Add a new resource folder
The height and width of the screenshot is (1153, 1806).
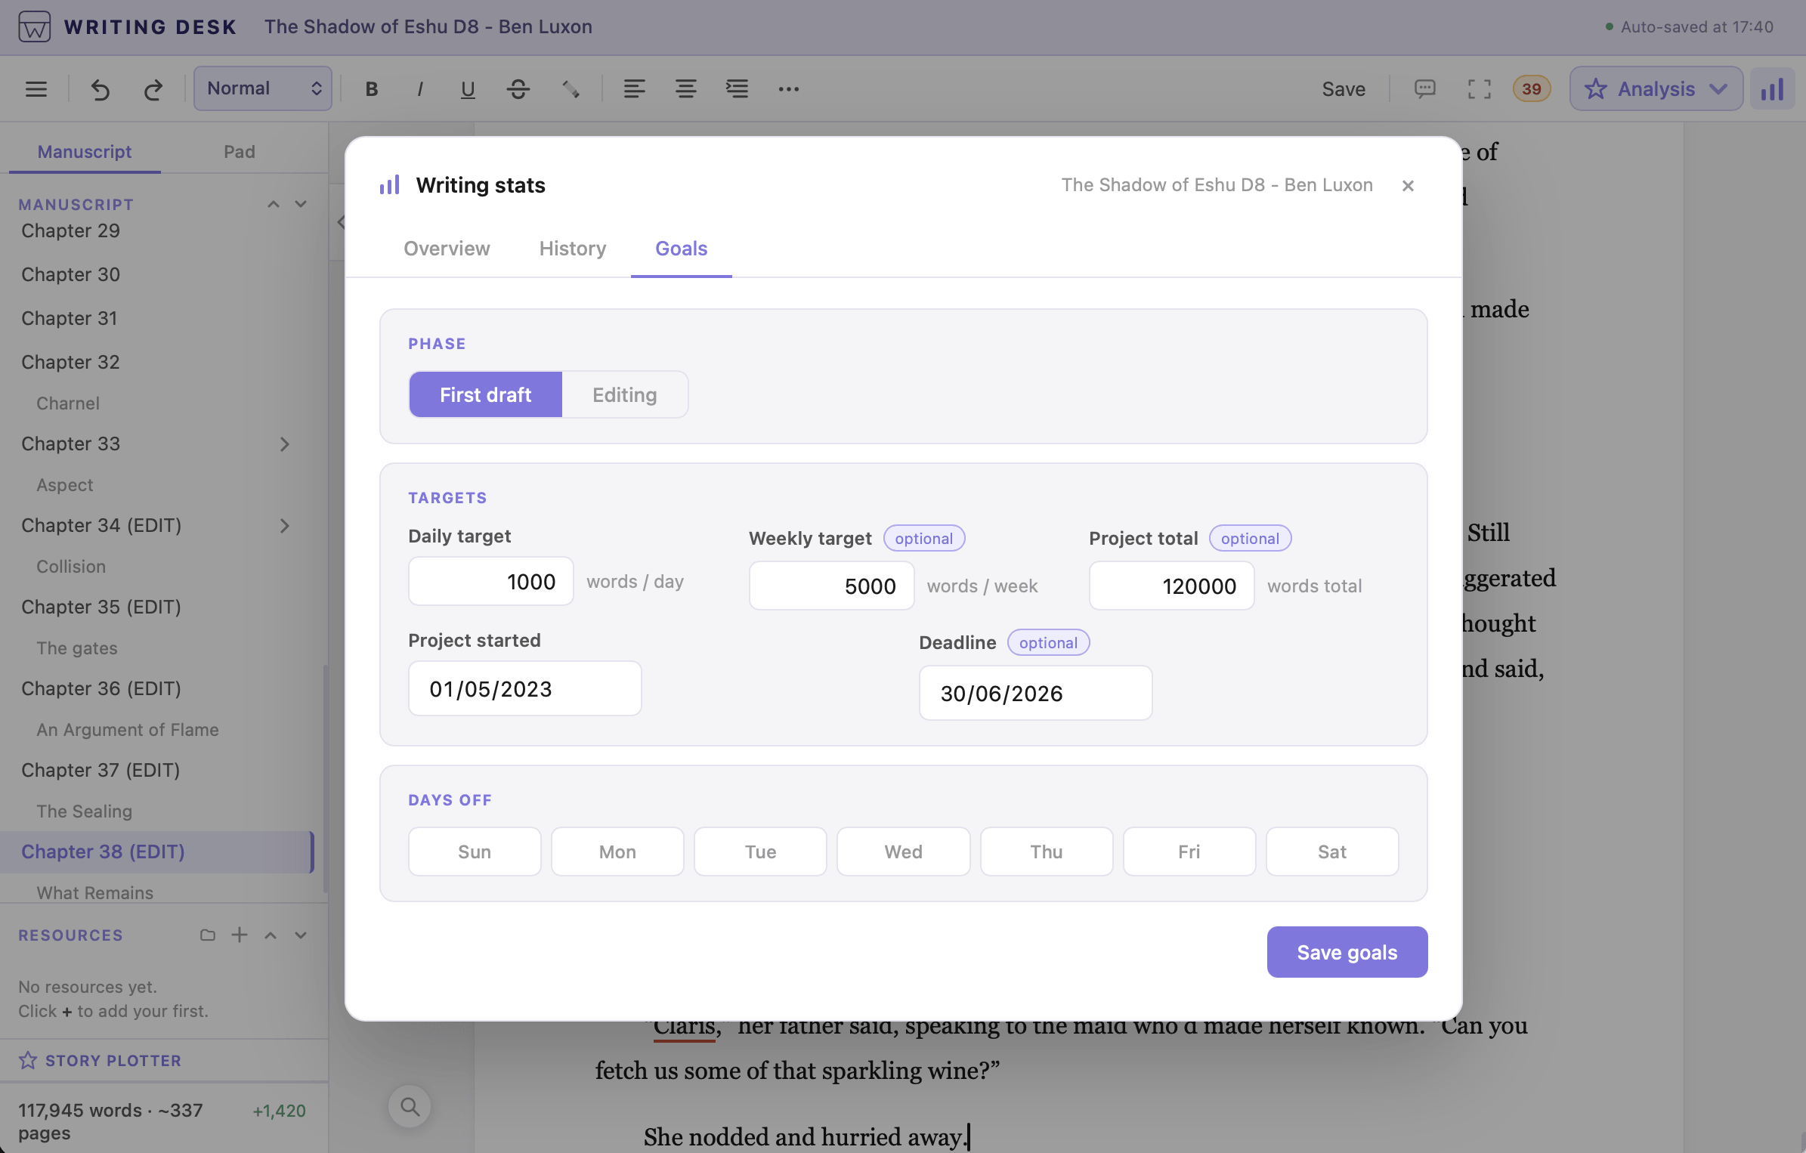click(x=207, y=935)
